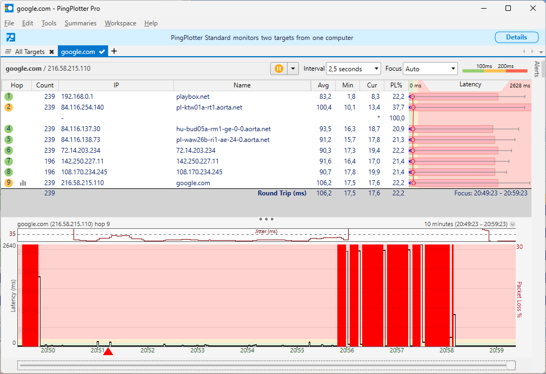Select hop 5 circle icon
Viewport: 546px width, 374px height.
[9, 139]
